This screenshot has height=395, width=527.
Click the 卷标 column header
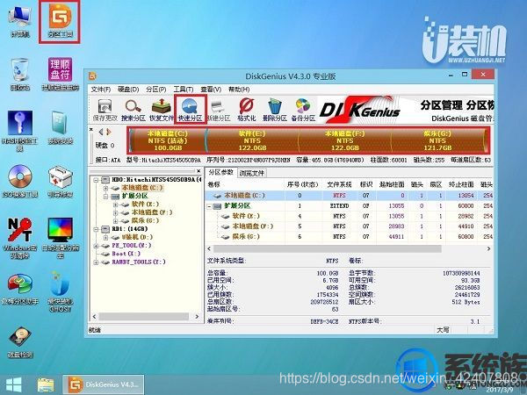213,184
